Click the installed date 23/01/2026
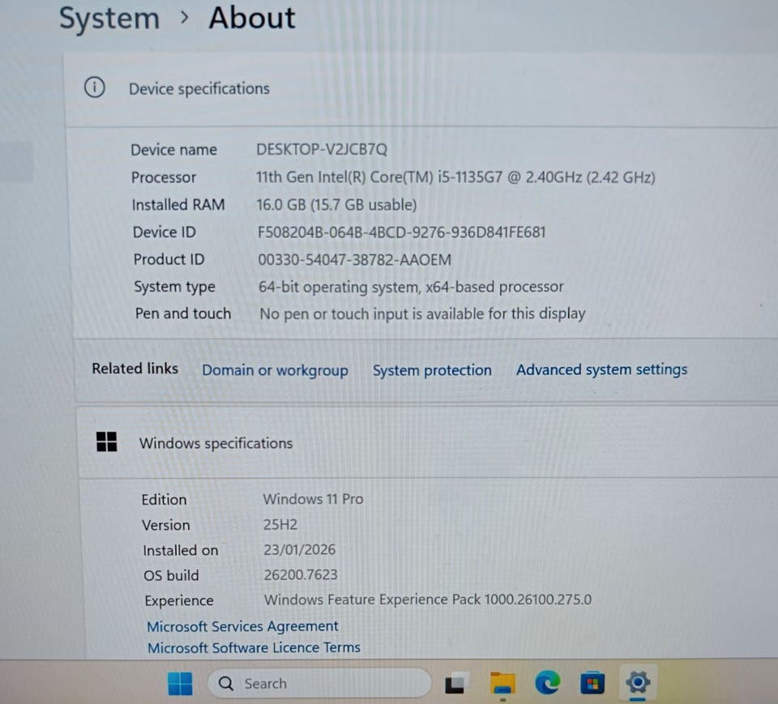The height and width of the screenshot is (704, 778). pos(300,549)
